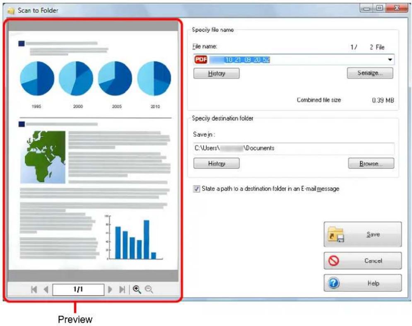Close the Scan to Folder window
412x326 pixels.
[x=397, y=8]
